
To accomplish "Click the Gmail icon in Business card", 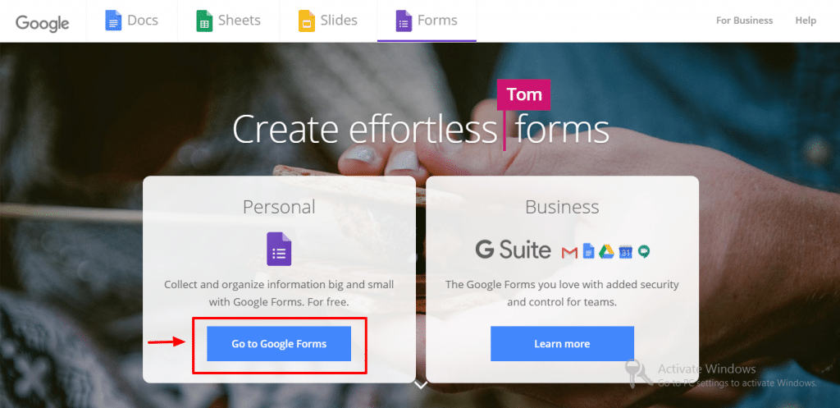I will tap(569, 251).
